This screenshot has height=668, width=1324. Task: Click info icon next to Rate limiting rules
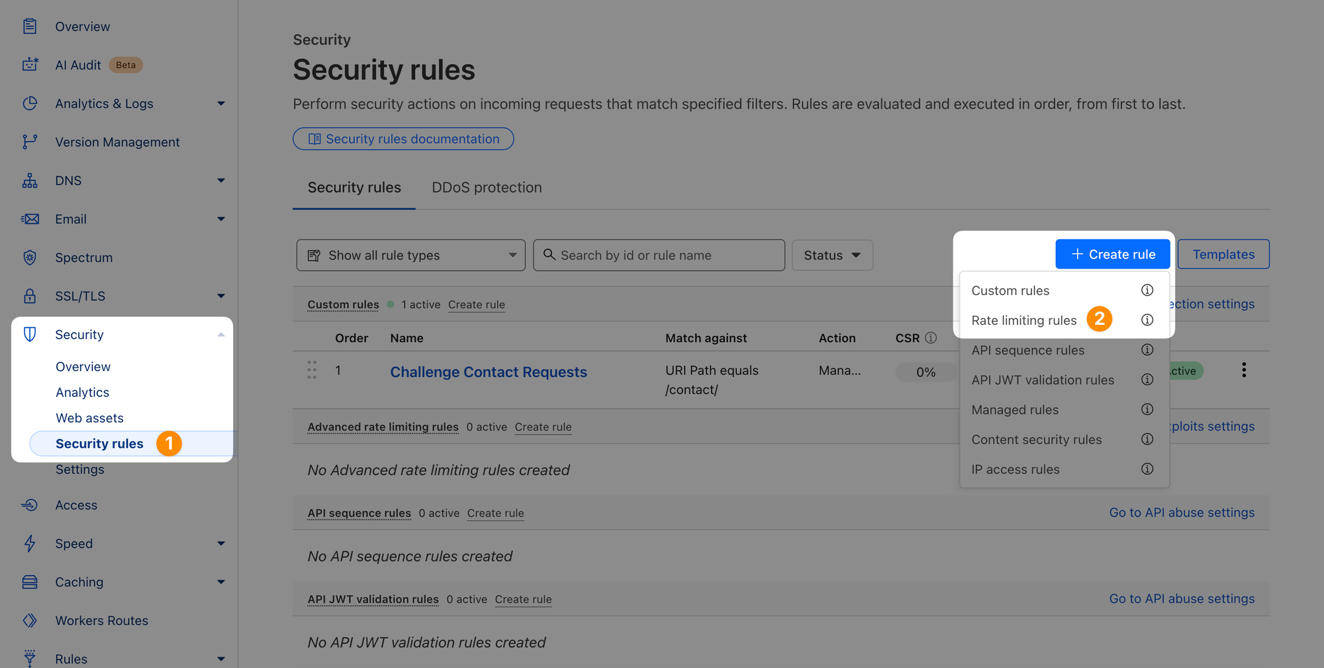(1147, 320)
